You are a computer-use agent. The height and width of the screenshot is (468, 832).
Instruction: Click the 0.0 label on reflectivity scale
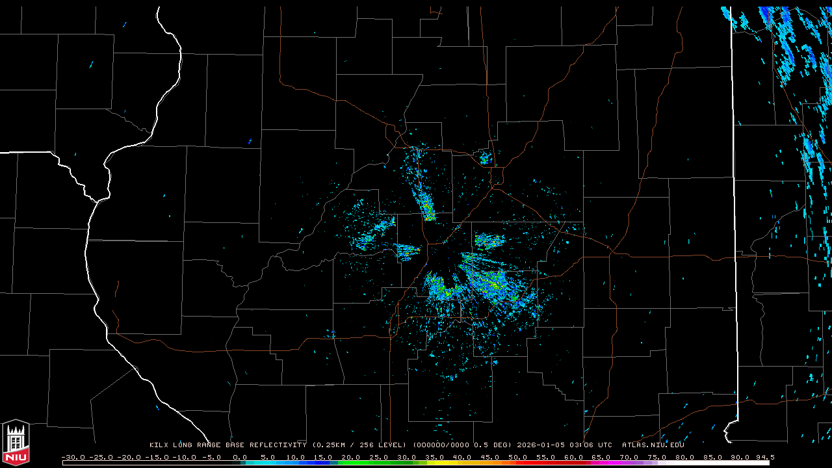(240, 457)
